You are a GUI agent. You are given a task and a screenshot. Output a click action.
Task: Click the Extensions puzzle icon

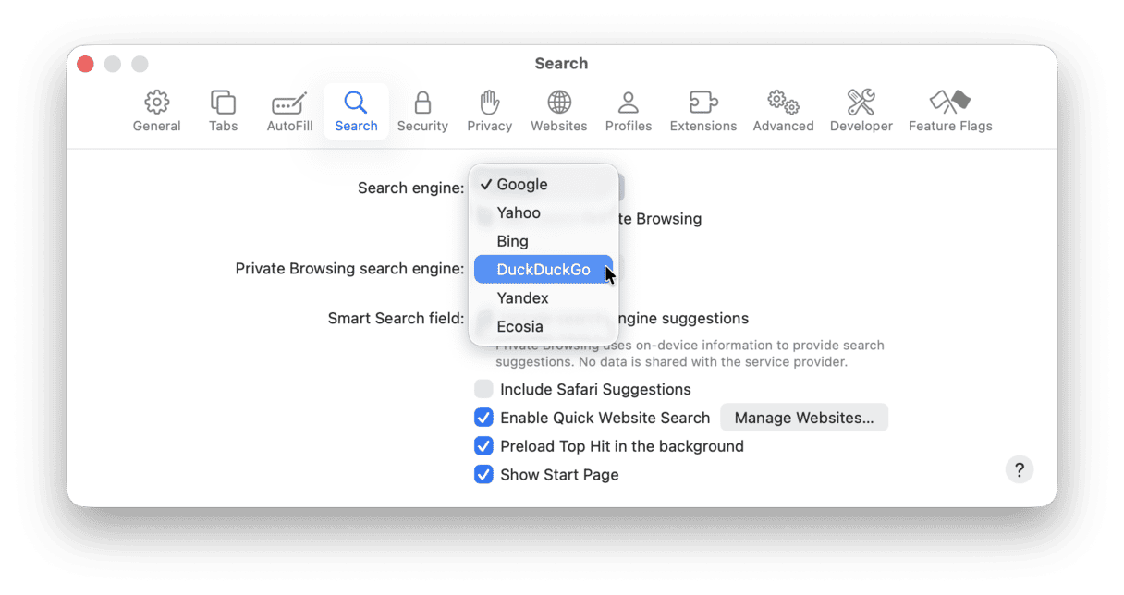702,109
